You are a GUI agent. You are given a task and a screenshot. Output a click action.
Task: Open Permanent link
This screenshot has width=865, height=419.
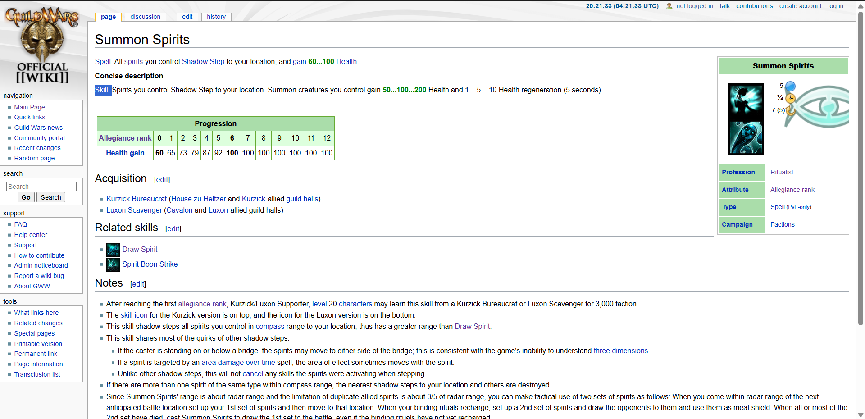click(x=36, y=354)
